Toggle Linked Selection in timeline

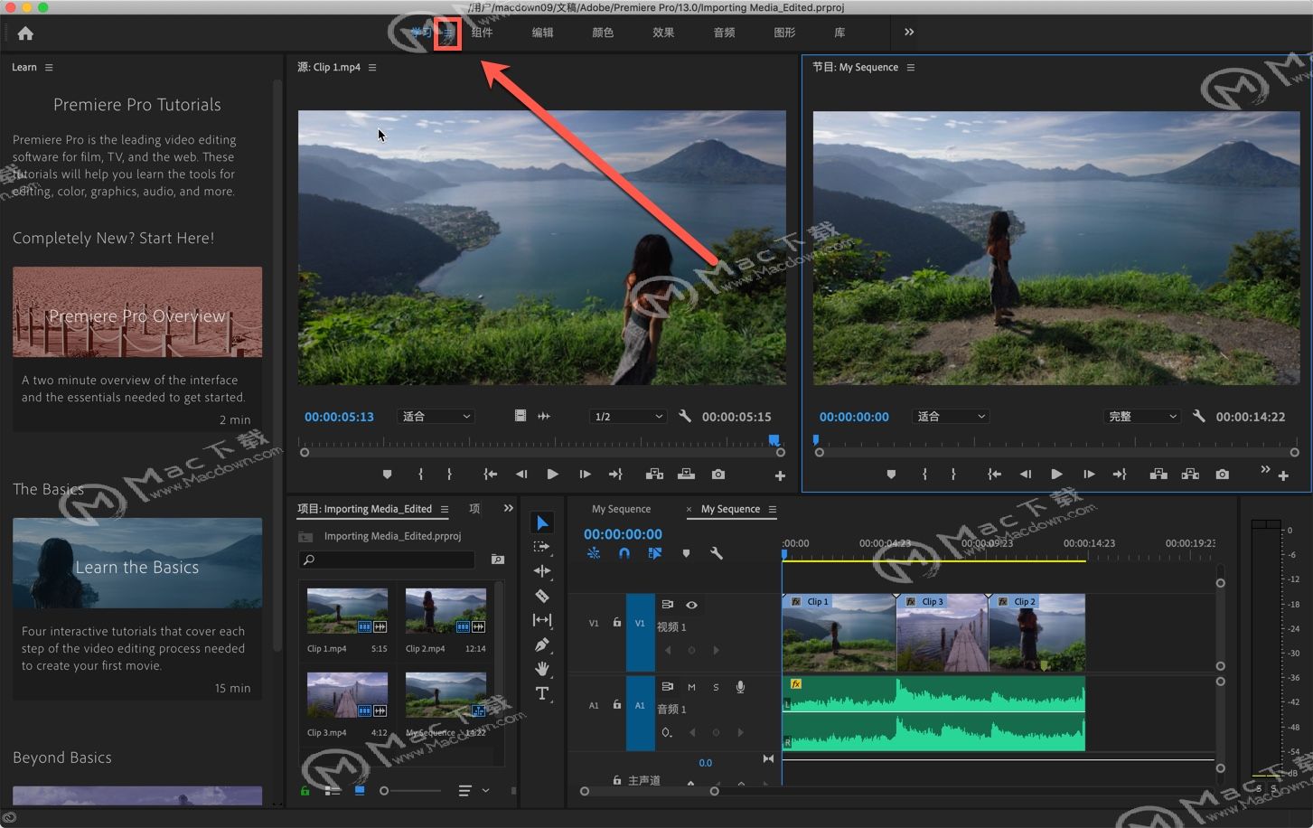655,553
